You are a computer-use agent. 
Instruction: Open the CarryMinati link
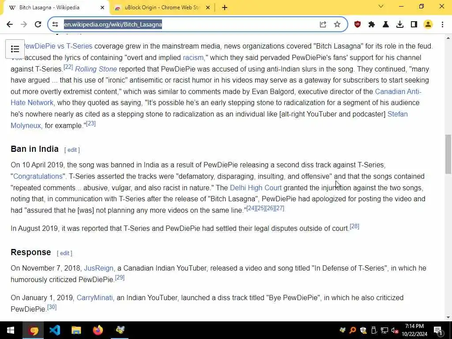[95, 298]
